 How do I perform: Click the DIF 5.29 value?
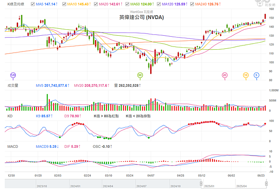tap(72, 147)
